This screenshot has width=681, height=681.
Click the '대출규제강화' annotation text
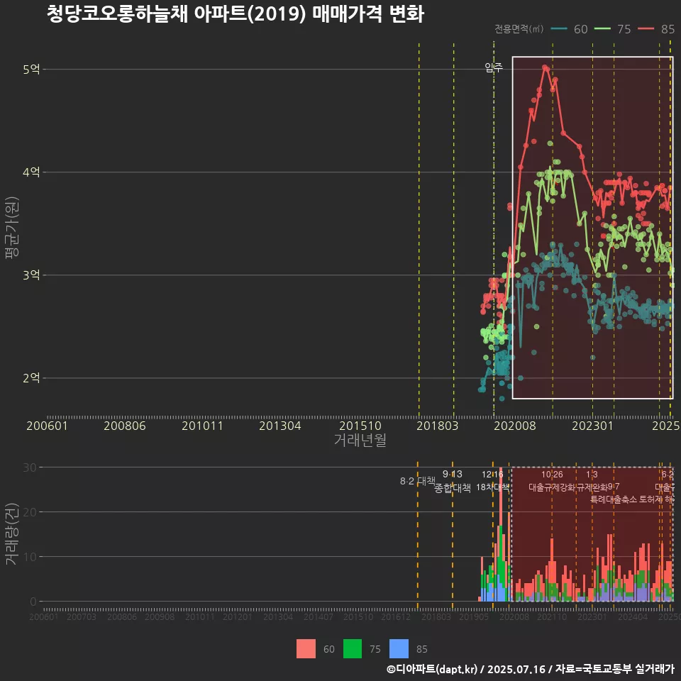552,487
